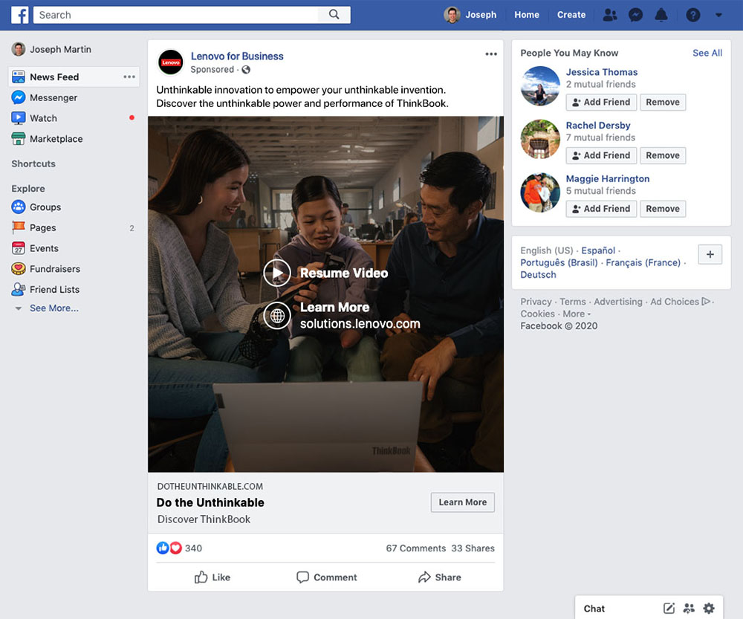Open Lenovo for Business page link

[237, 56]
